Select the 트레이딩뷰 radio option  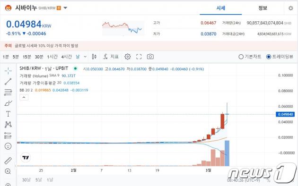[280, 57]
